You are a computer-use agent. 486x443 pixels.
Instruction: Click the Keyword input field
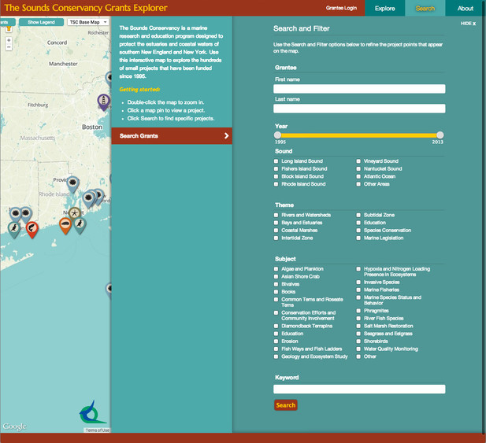click(359, 389)
